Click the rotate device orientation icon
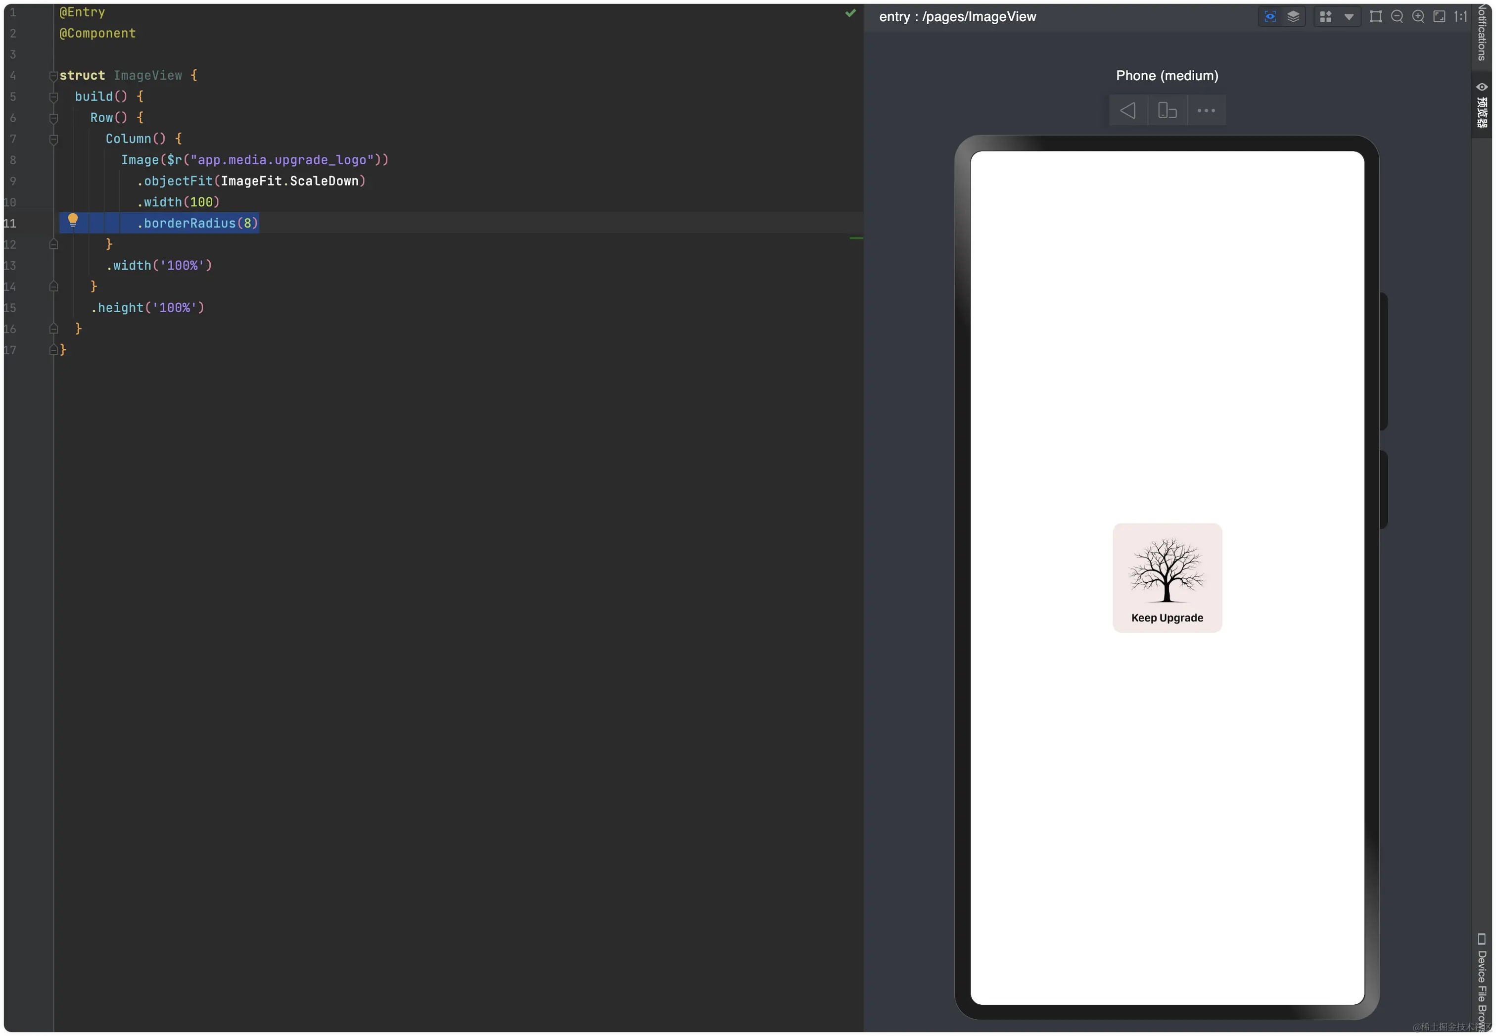Viewport: 1496px width, 1036px height. coord(1167,110)
